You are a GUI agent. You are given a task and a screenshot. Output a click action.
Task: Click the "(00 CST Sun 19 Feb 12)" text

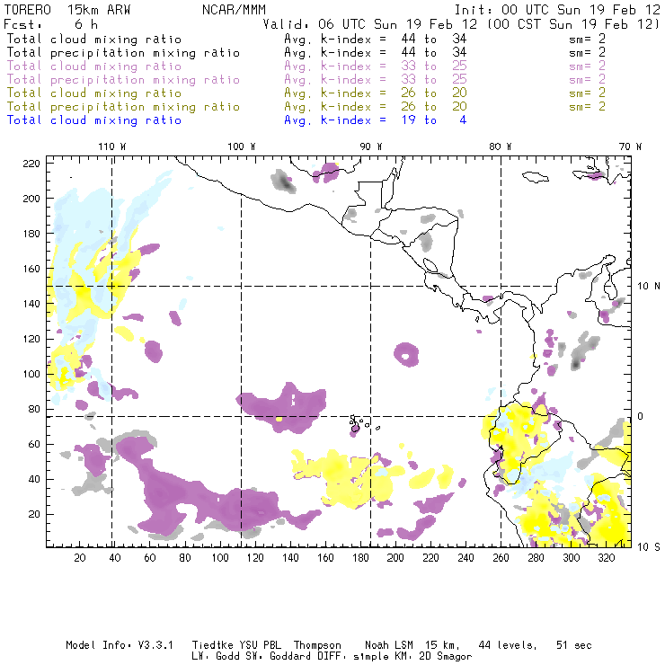[x=573, y=24]
